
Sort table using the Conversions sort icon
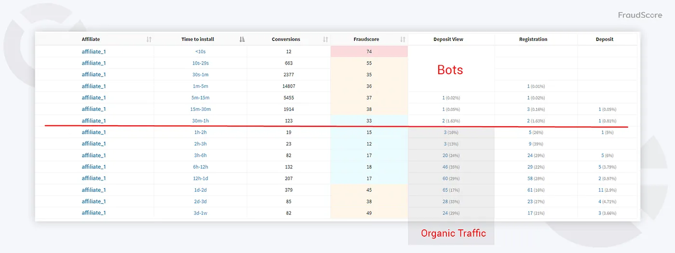(325, 40)
